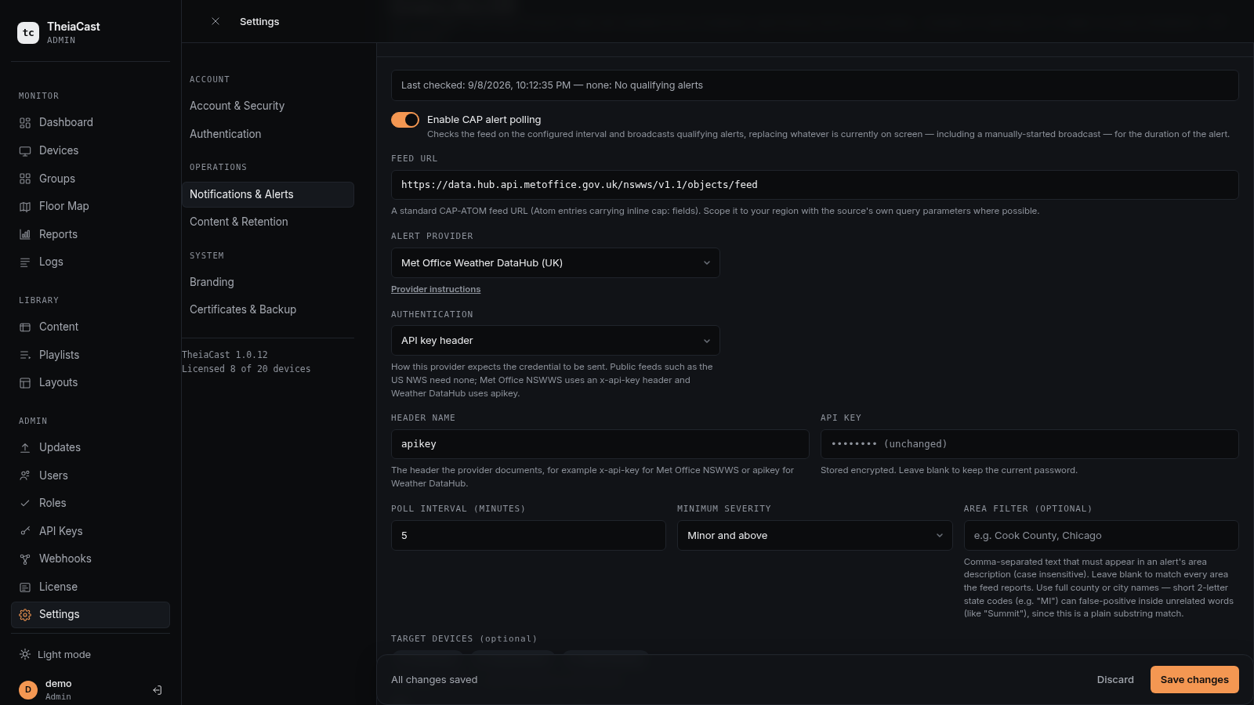Click the Groups grid icon
1254x705 pixels.
(25, 179)
